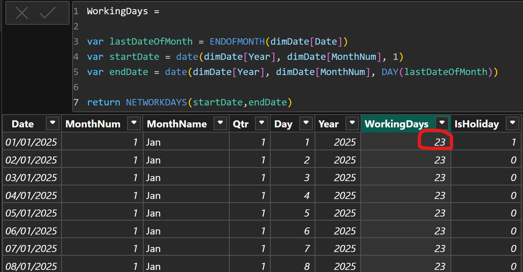Commit the formula with checkmark icon
The width and height of the screenshot is (523, 272).
(x=48, y=13)
